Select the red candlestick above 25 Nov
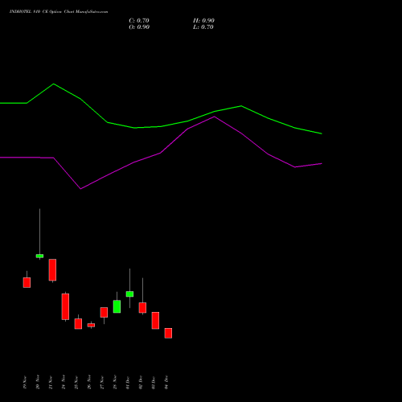402x402 pixels. 78,323
